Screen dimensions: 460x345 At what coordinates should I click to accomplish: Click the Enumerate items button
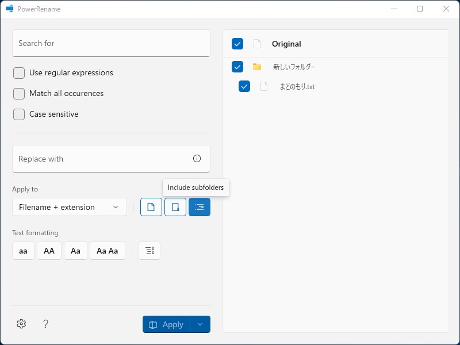coord(149,251)
